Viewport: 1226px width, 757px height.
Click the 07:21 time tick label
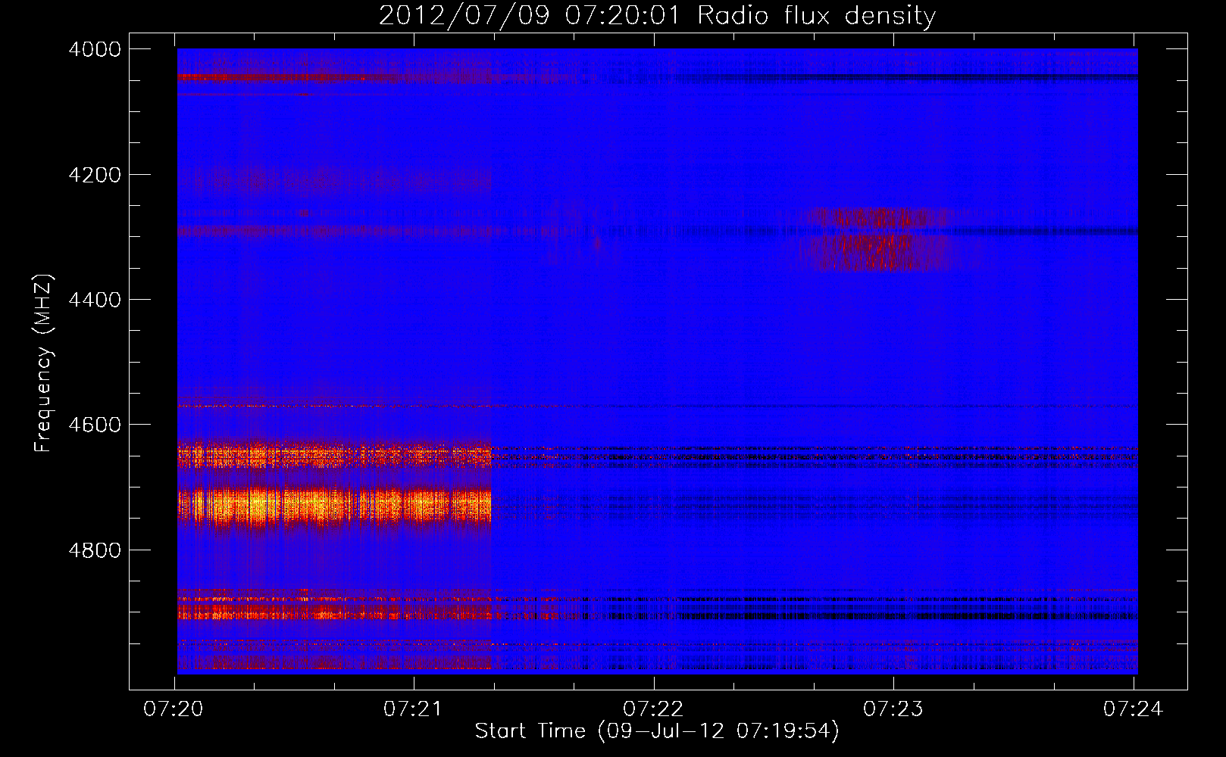414,709
